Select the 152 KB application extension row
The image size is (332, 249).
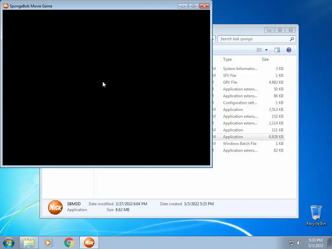tap(248, 116)
